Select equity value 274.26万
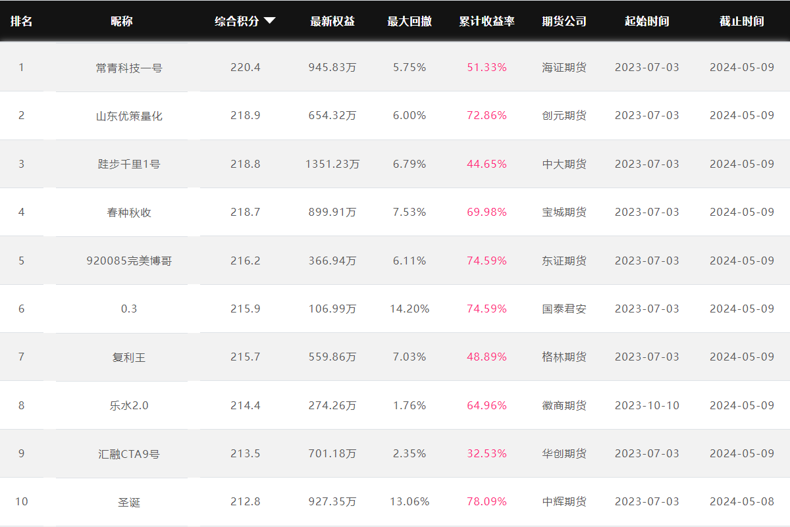The width and height of the screenshot is (790, 527). tap(332, 405)
